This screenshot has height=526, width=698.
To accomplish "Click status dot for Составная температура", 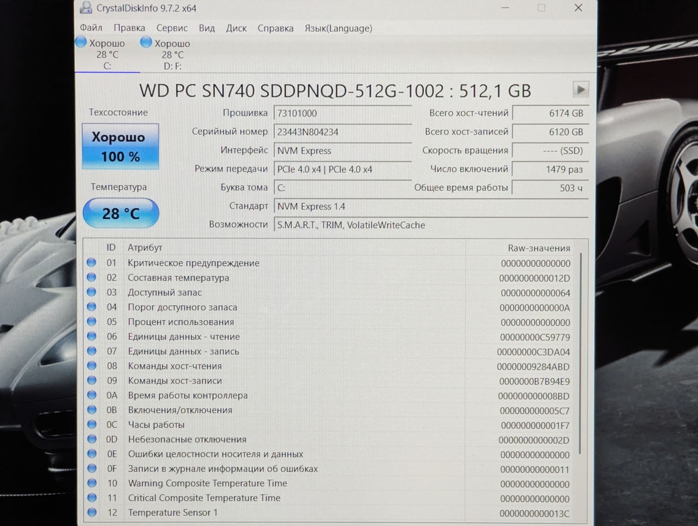I will point(92,277).
